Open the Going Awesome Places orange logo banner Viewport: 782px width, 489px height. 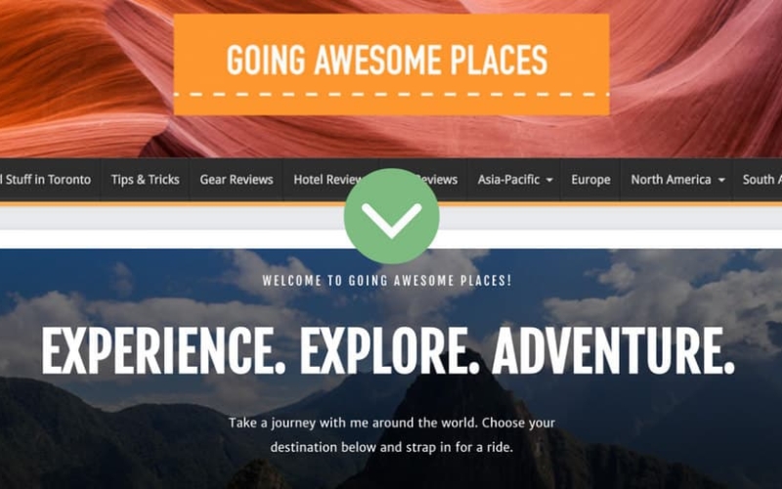point(392,65)
